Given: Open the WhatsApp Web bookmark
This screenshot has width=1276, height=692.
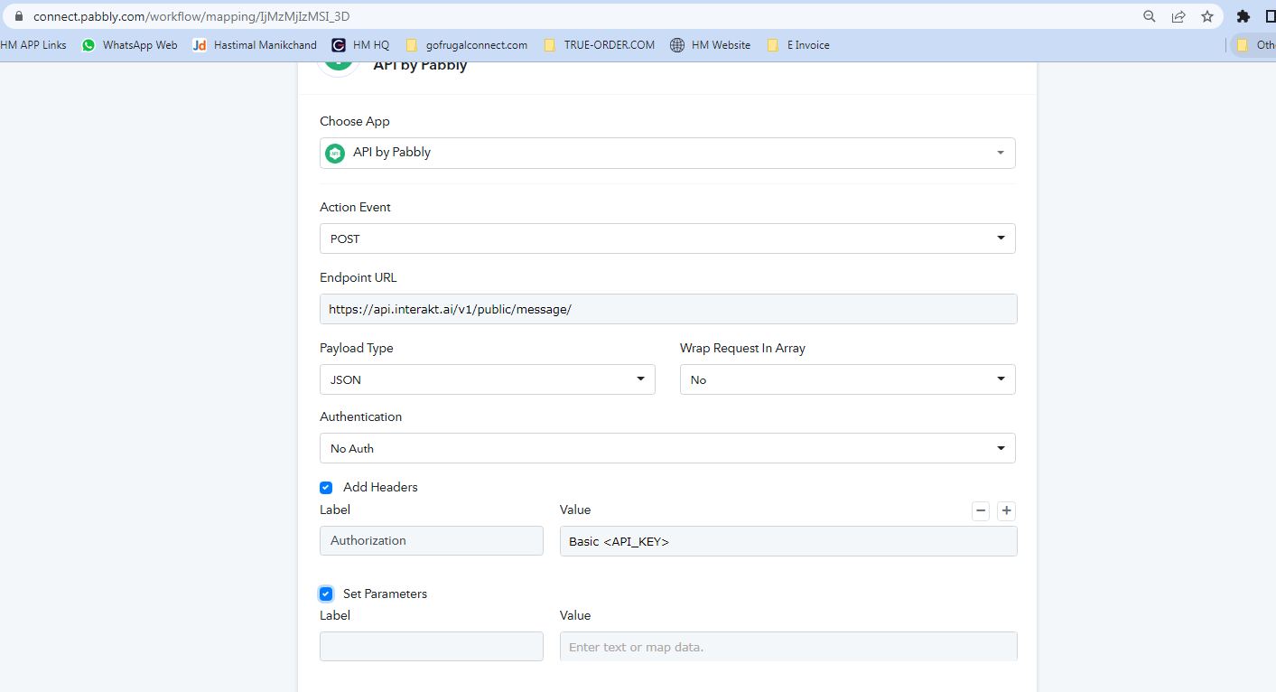Looking at the screenshot, I should click(x=130, y=45).
